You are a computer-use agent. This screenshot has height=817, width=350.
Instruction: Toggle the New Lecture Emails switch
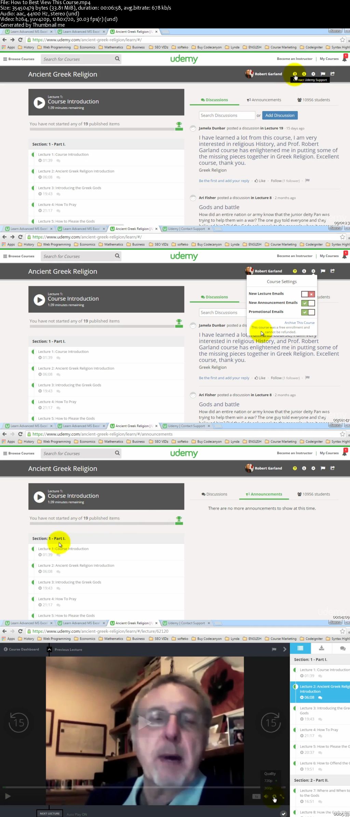[x=308, y=294]
